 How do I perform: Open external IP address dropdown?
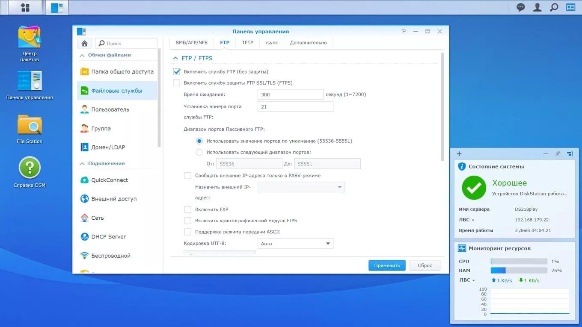coord(301,187)
